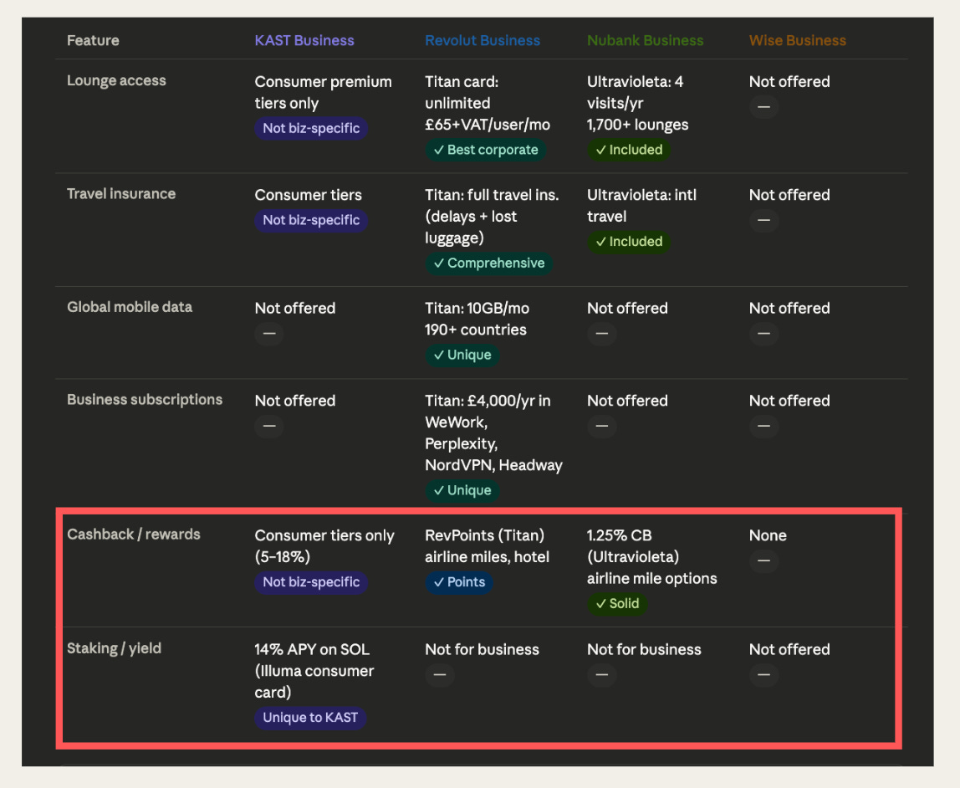Click RevPoints (Titan) airline miles cell
Viewport: 960px width, 788px height.
487,546
